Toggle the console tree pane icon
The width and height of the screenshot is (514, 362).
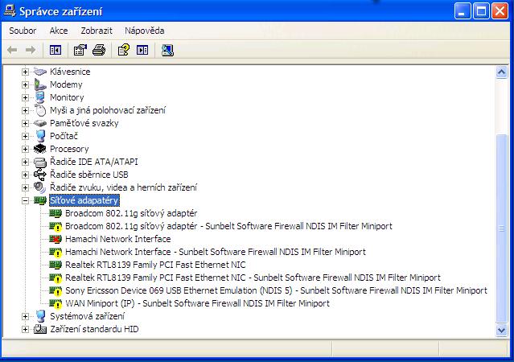[56, 50]
